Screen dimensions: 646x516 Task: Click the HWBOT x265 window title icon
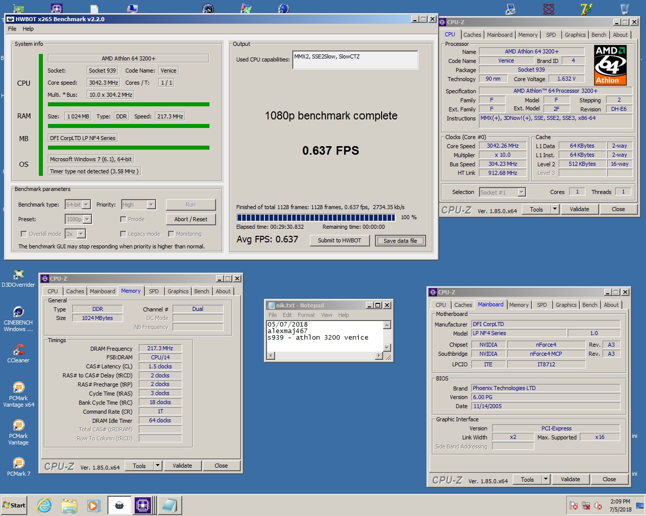pyautogui.click(x=10, y=19)
